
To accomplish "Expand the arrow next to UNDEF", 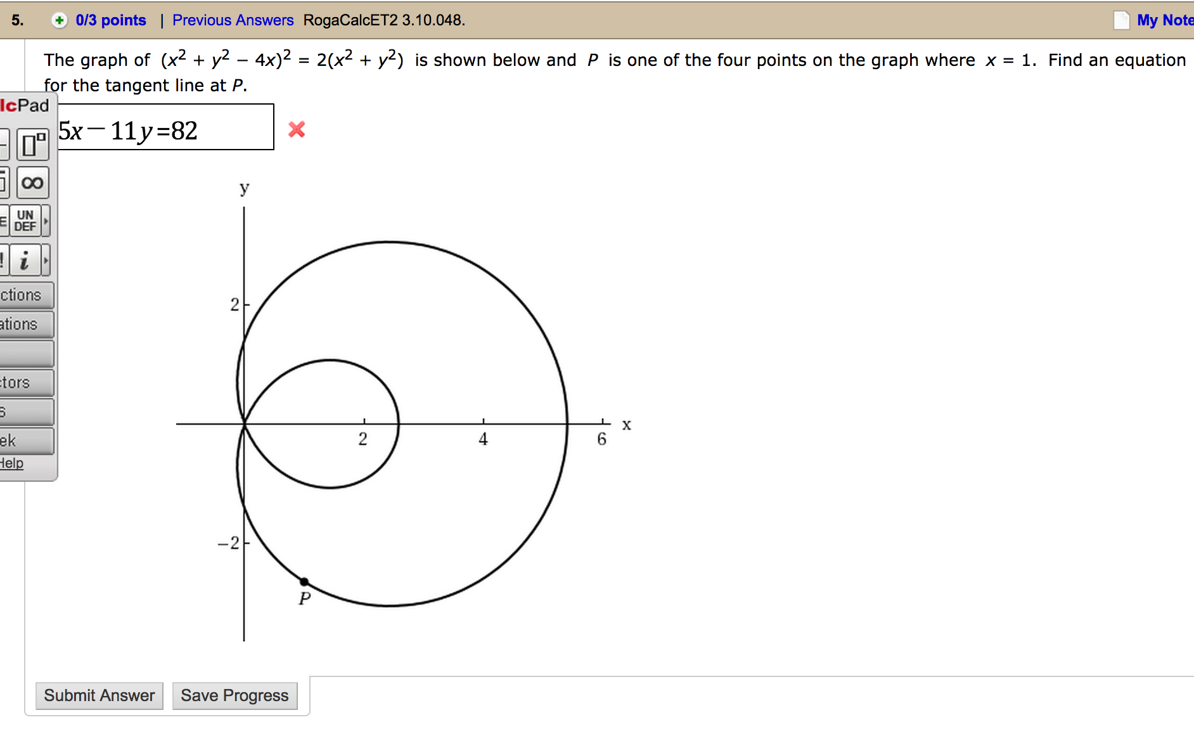I will tap(46, 221).
